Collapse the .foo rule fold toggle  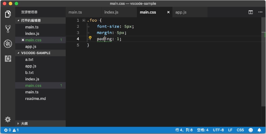(x=84, y=20)
